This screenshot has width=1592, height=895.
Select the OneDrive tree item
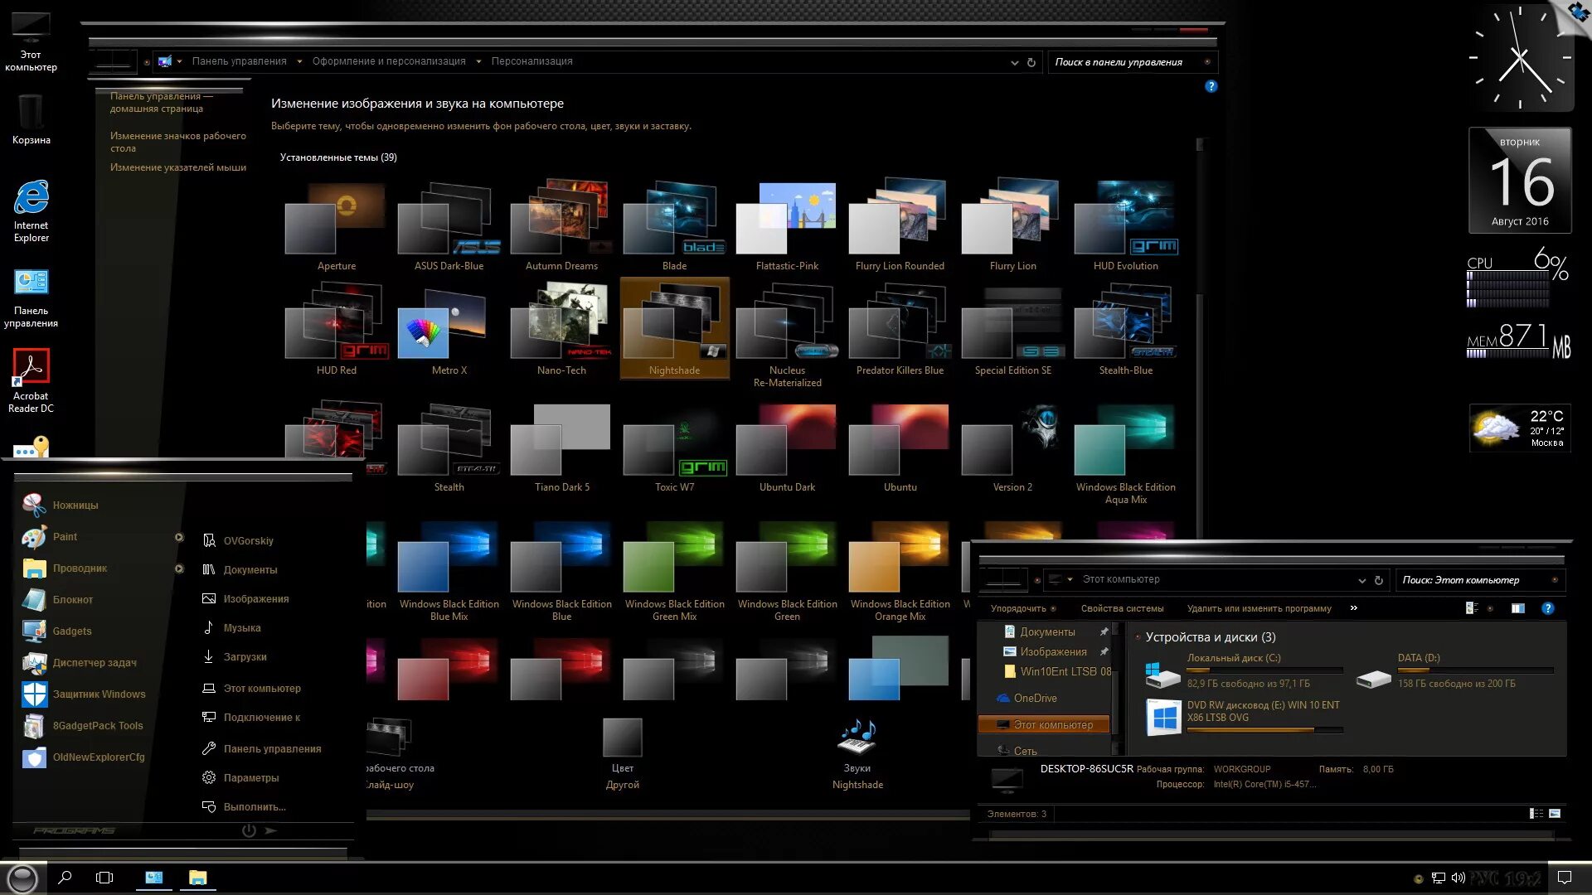coord(1035,699)
